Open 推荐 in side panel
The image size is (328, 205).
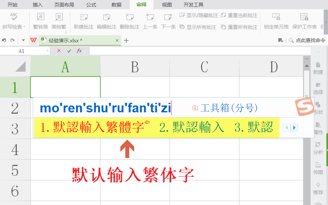pyautogui.click(x=318, y=189)
